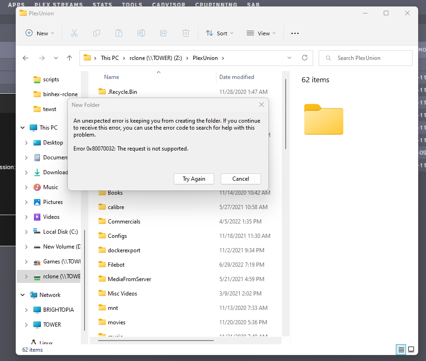This screenshot has height=361, width=426.
Task: Click the Paste clipboard icon
Action: 119,33
